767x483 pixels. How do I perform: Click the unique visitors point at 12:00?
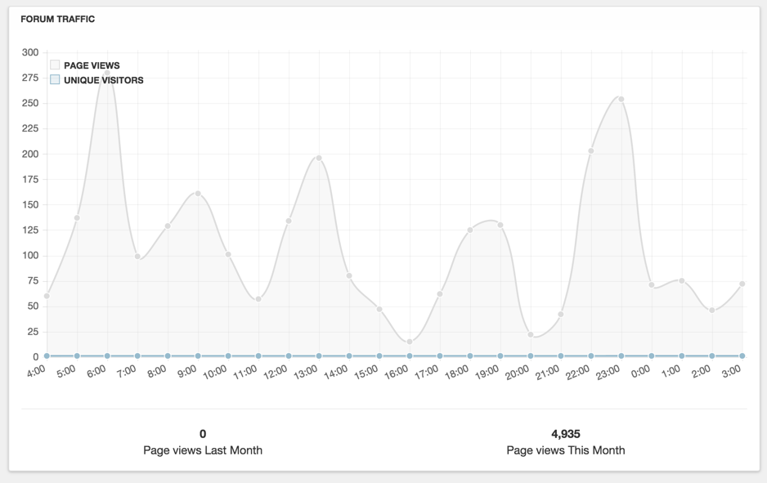289,356
